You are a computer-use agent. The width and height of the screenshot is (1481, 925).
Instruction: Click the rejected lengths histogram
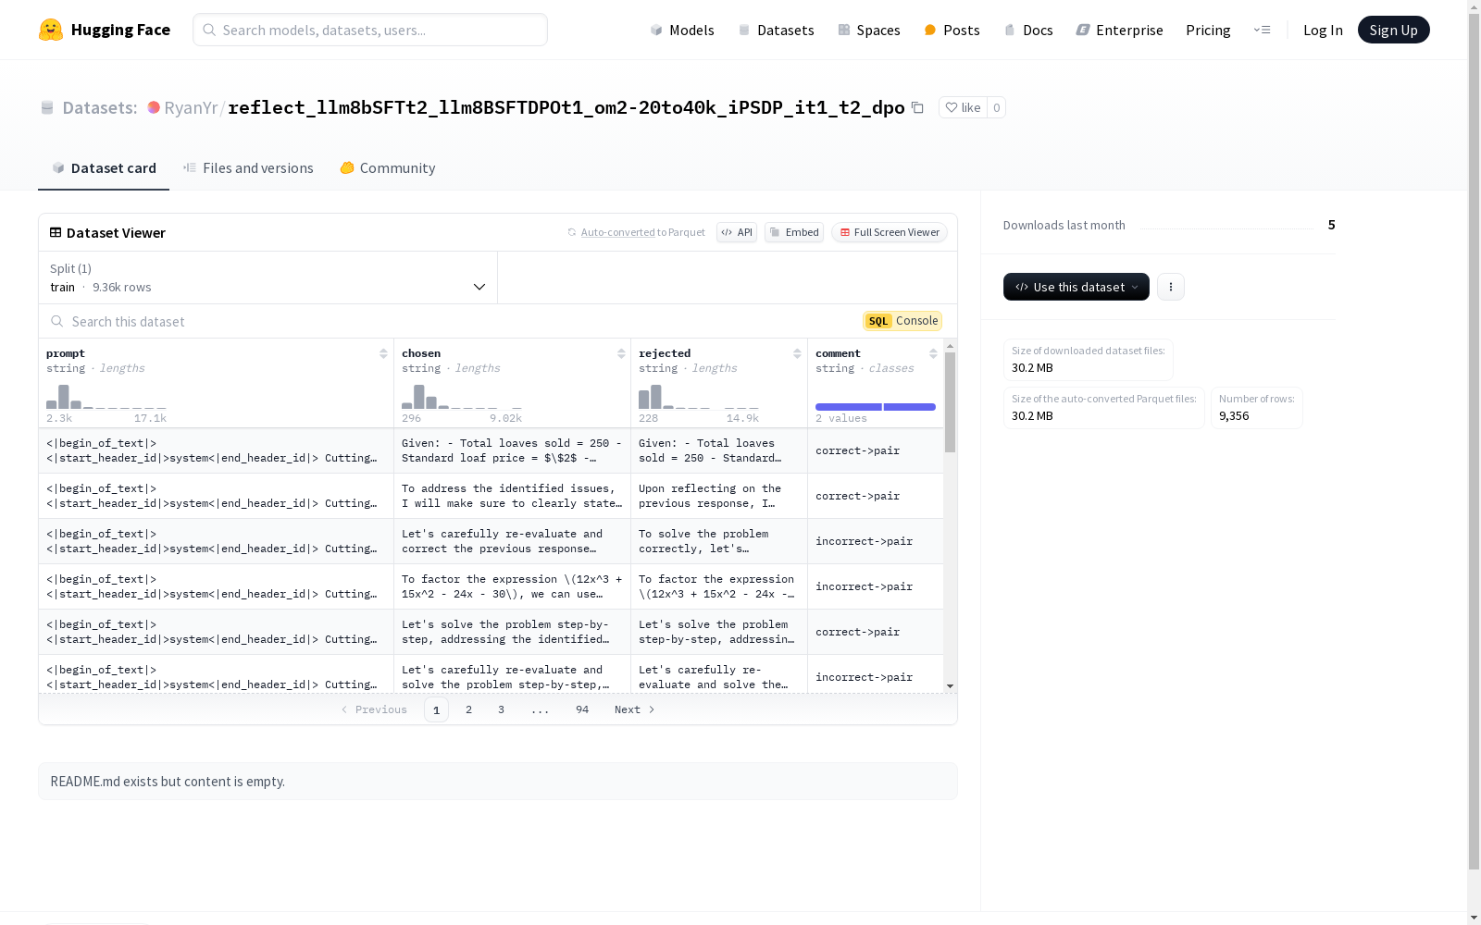699,397
